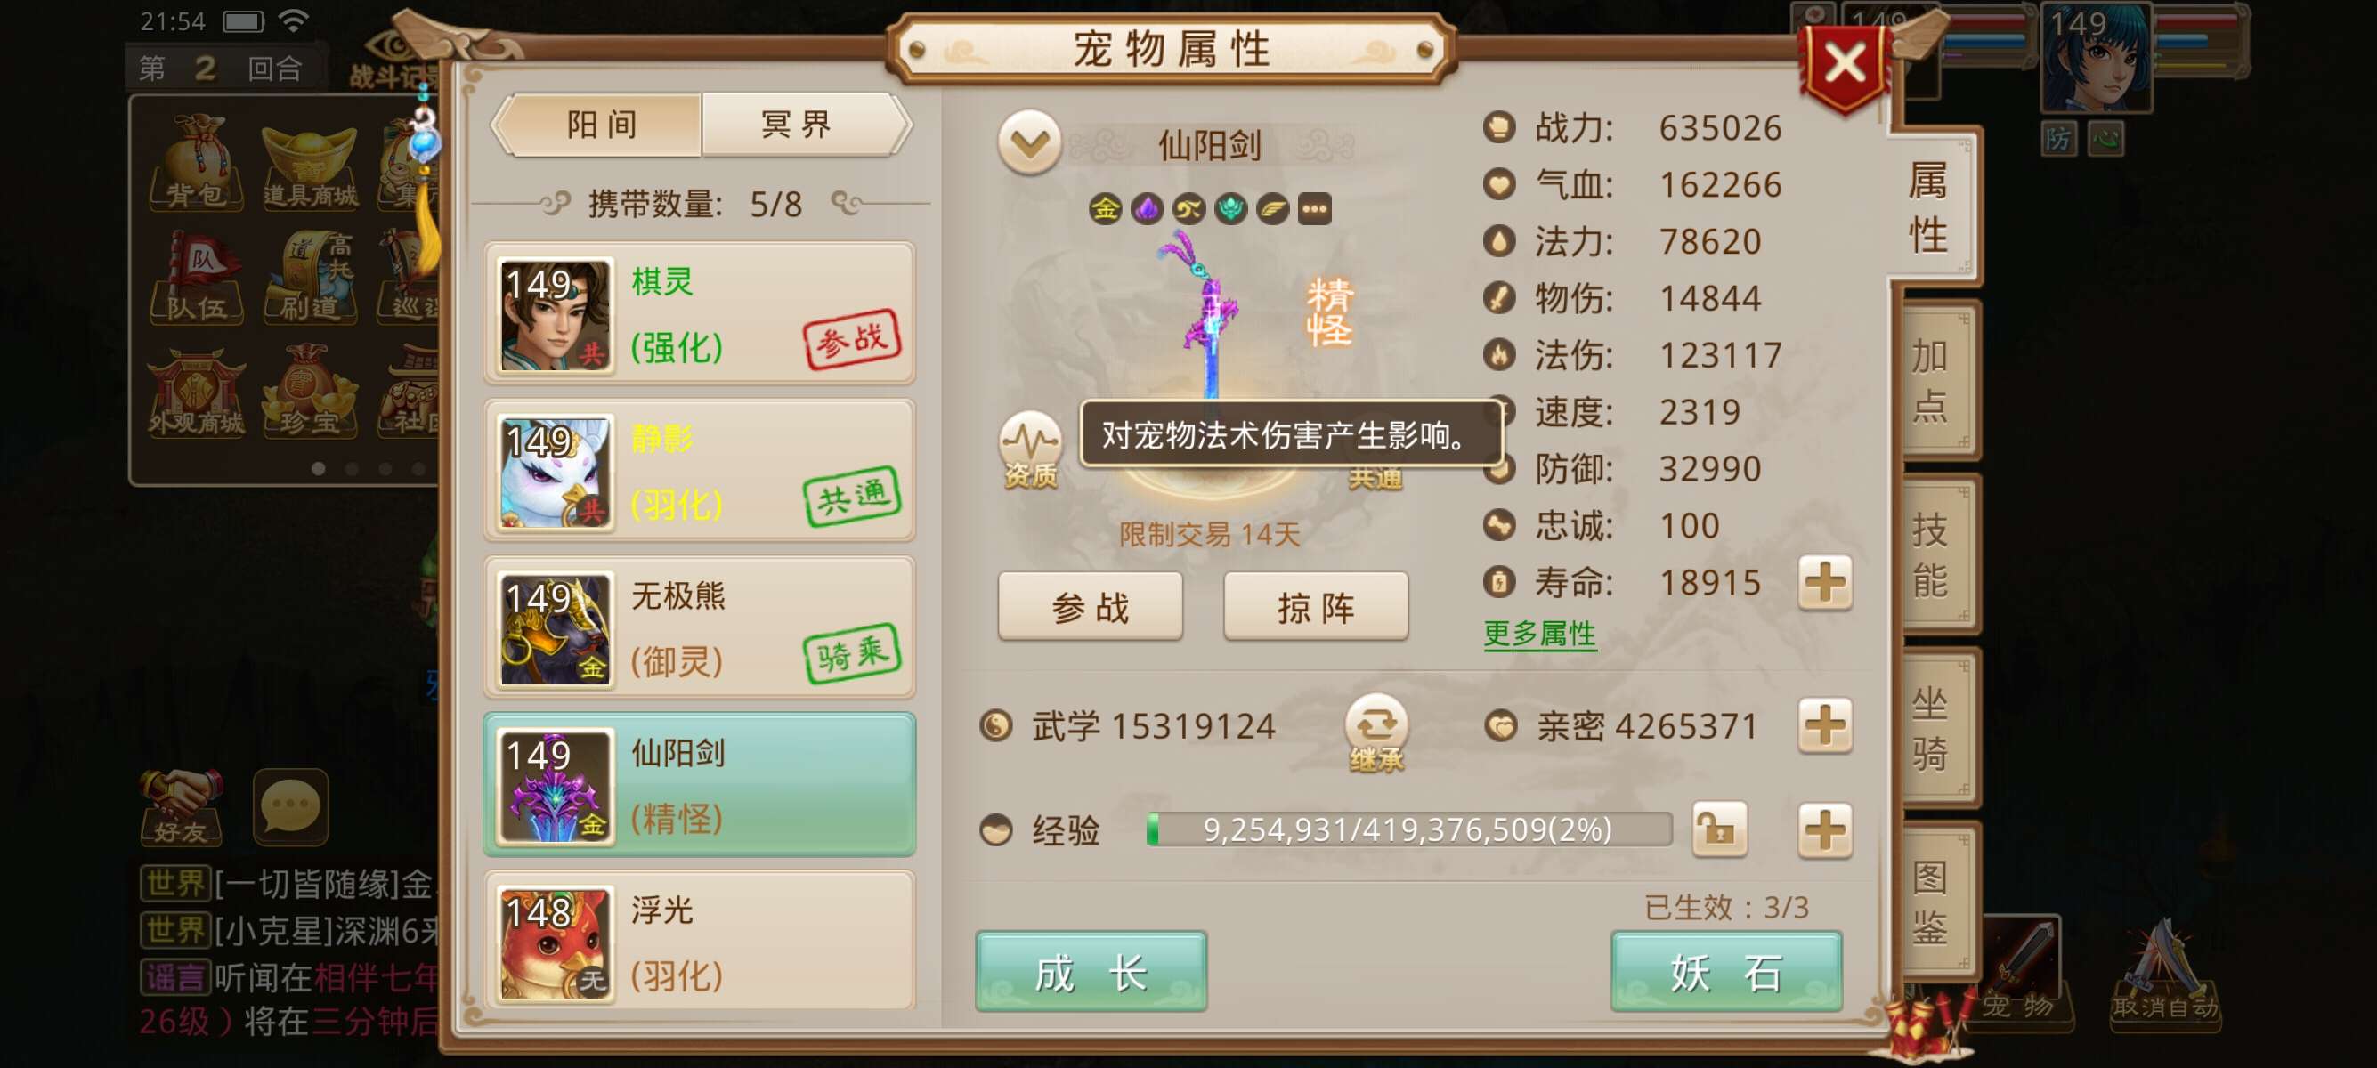Tap the 继承 inherit icon
Image resolution: width=2377 pixels, height=1068 pixels.
pyautogui.click(x=1375, y=733)
